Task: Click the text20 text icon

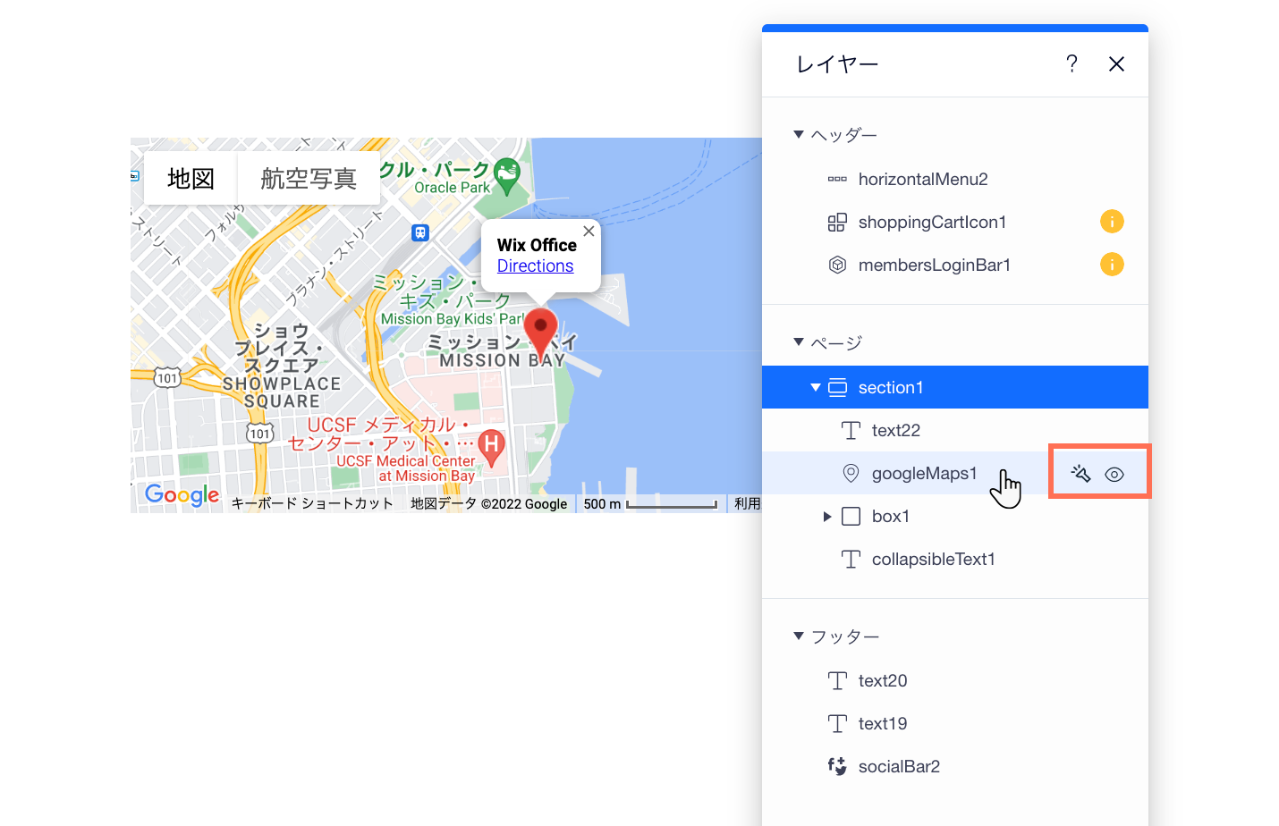Action: click(x=837, y=680)
